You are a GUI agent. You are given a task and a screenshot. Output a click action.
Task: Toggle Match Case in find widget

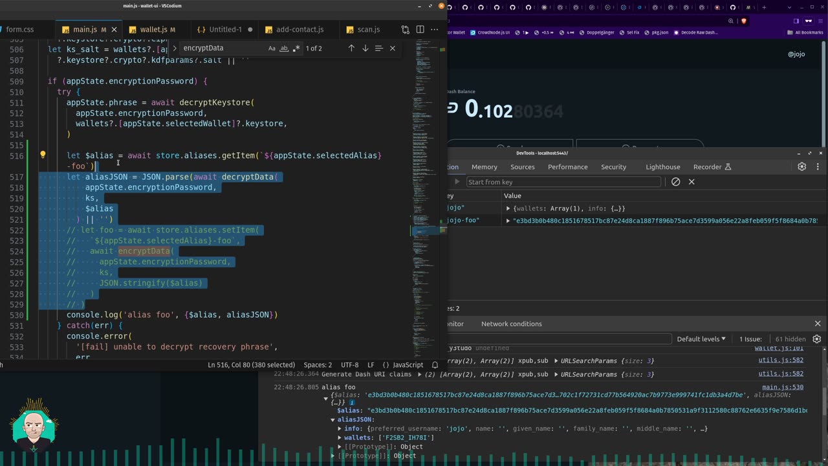(x=272, y=49)
